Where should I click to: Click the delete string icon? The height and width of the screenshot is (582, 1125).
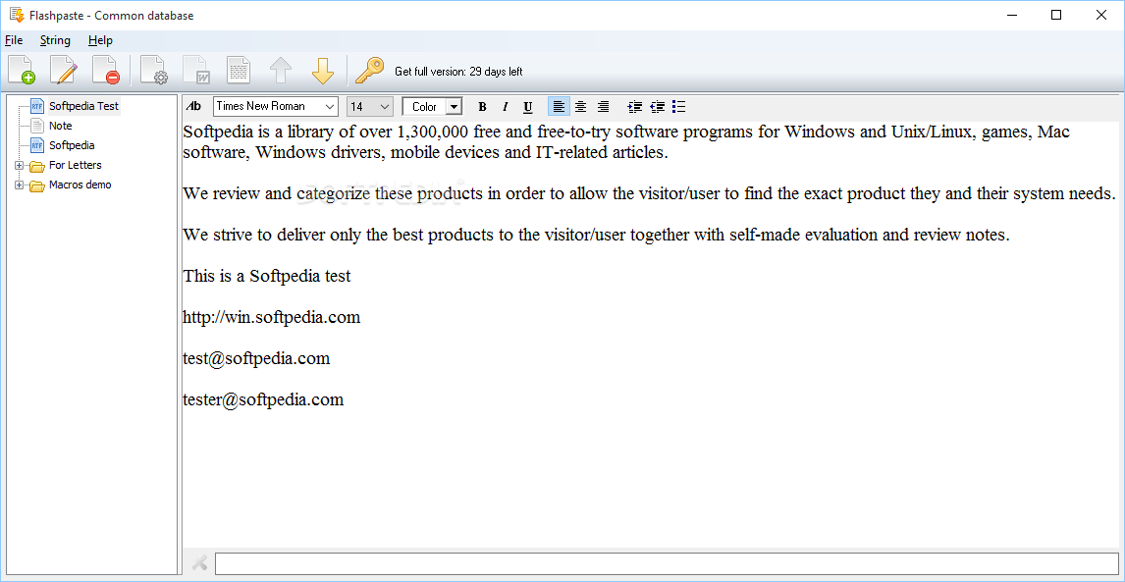point(106,71)
